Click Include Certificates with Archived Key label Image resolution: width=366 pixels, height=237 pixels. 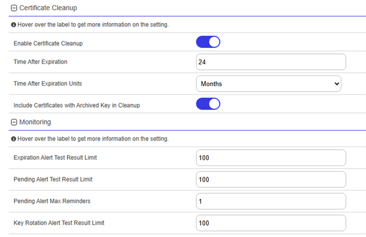pyautogui.click(x=76, y=105)
